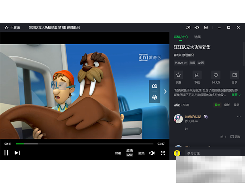Sort discussion by 最新
The height and width of the screenshot is (183, 245).
[227, 105]
